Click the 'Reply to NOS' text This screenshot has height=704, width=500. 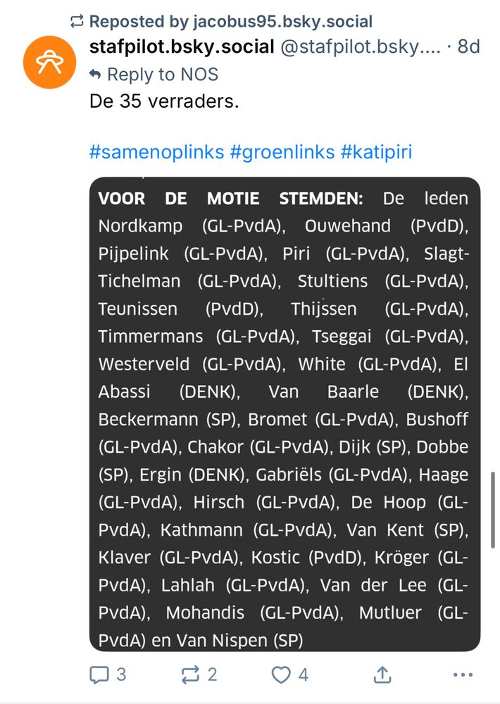click(x=163, y=75)
